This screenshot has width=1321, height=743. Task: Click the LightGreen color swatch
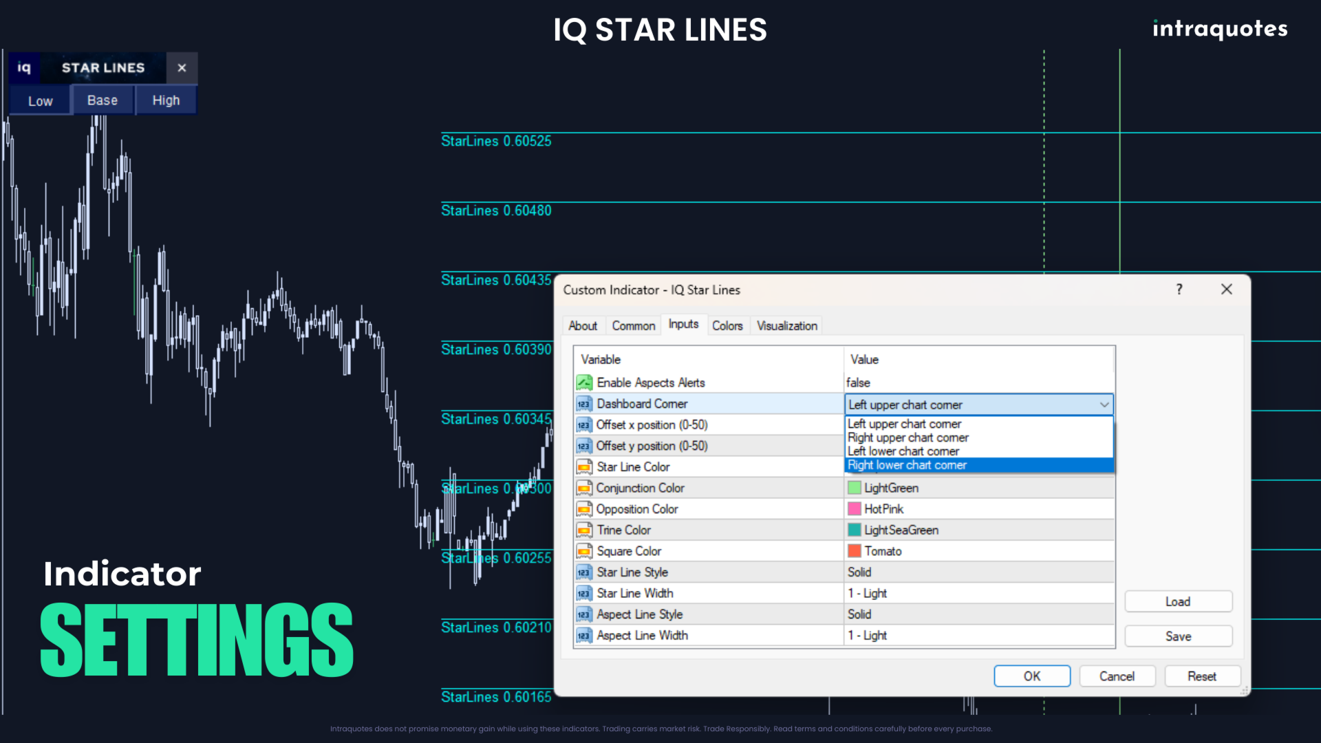[x=855, y=488]
